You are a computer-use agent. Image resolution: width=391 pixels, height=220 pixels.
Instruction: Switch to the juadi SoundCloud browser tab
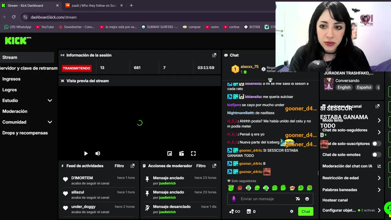(x=94, y=5)
